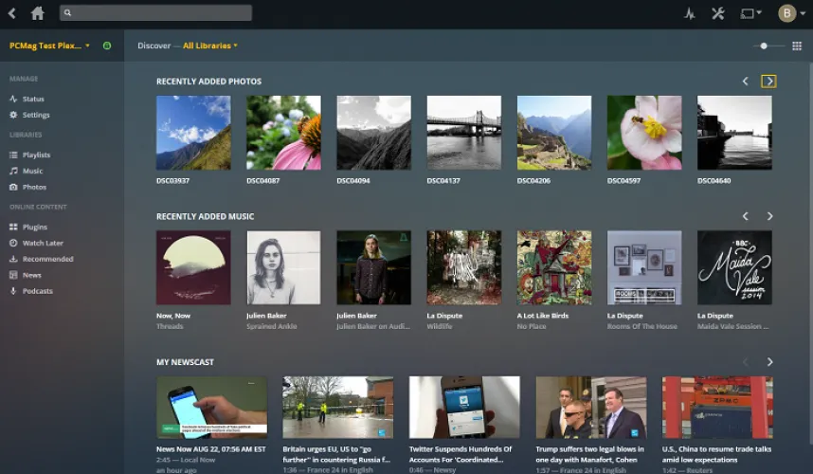The width and height of the screenshot is (813, 474).
Task: Toggle the grid view layout icon
Action: [x=796, y=46]
